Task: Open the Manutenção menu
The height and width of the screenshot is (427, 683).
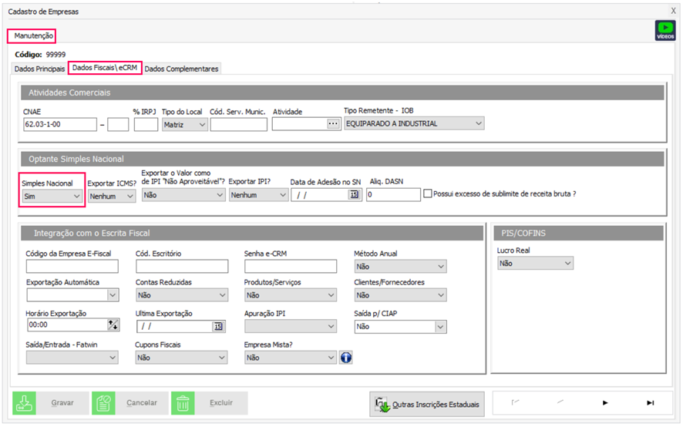Action: click(x=33, y=35)
